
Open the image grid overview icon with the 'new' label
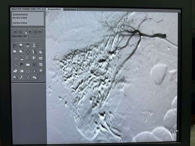pos(28,45)
